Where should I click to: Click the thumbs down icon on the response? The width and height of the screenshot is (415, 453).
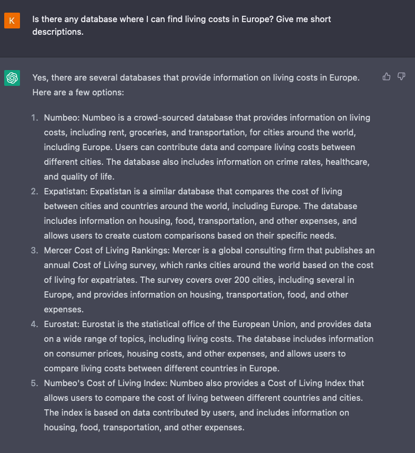pos(401,77)
